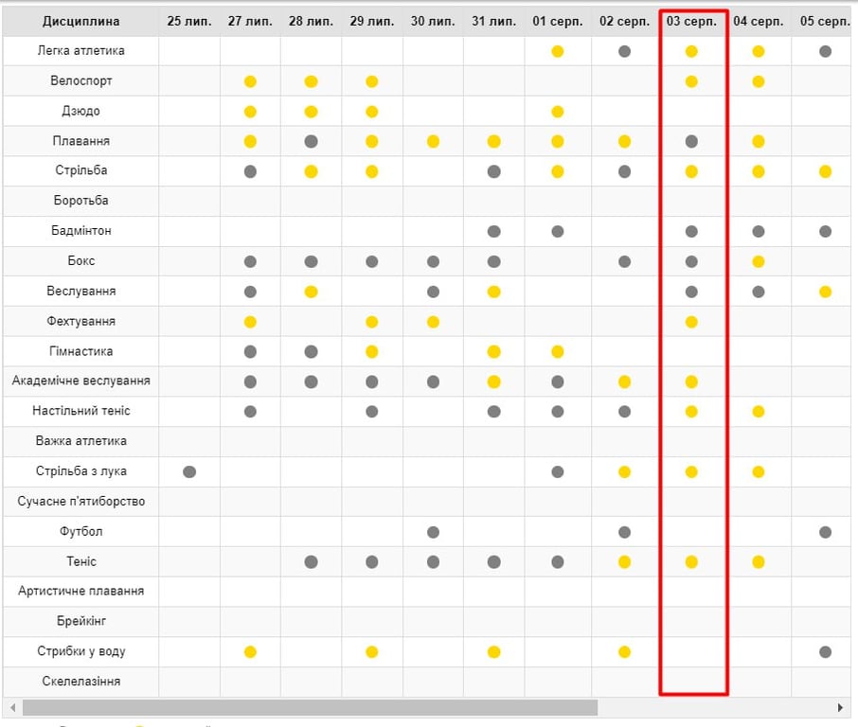The height and width of the screenshot is (727, 858).
Task: Select the 03 серп. column header
Action: (691, 21)
